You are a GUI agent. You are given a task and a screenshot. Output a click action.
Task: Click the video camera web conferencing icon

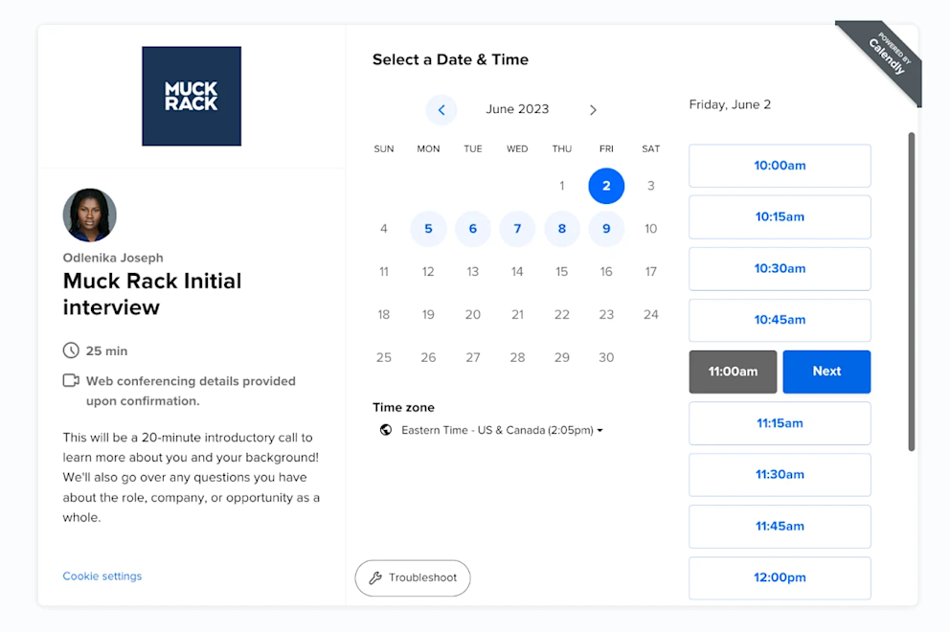pyautogui.click(x=70, y=379)
